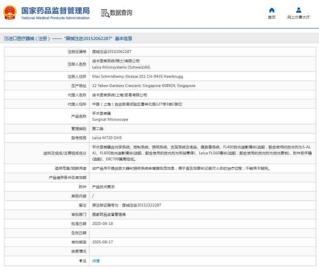Click the Surgical Microscope product name
The image size is (319, 269).
tap(110, 119)
